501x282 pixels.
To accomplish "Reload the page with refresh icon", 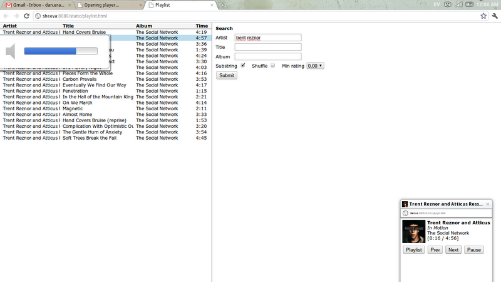I will point(26,16).
